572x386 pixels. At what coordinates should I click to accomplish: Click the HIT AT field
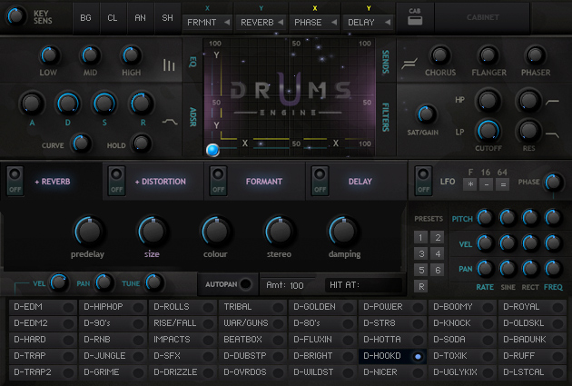tap(363, 285)
